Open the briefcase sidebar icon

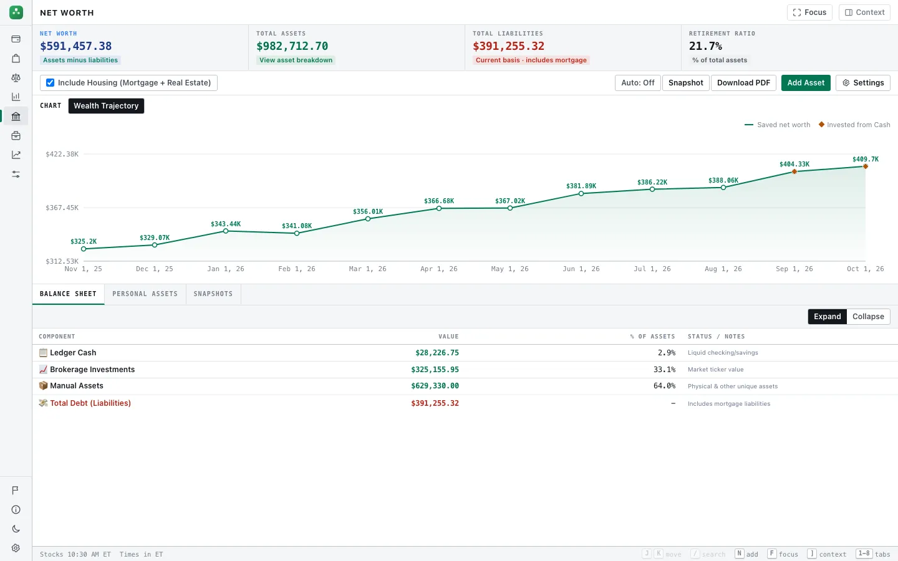[x=16, y=136]
